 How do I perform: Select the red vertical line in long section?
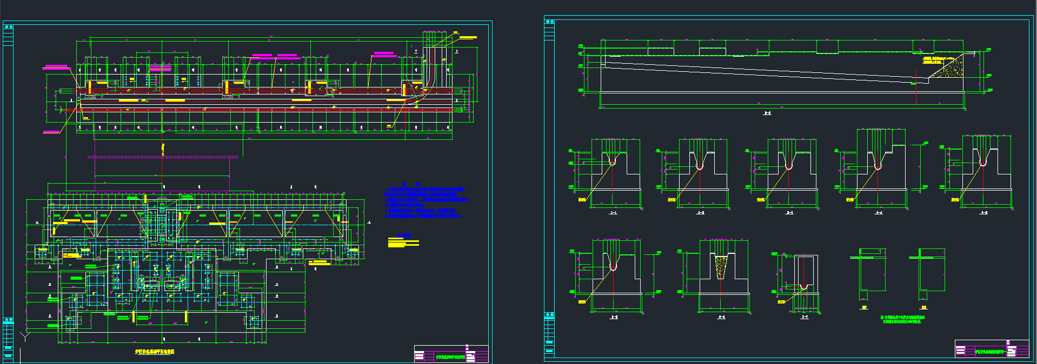(916, 86)
